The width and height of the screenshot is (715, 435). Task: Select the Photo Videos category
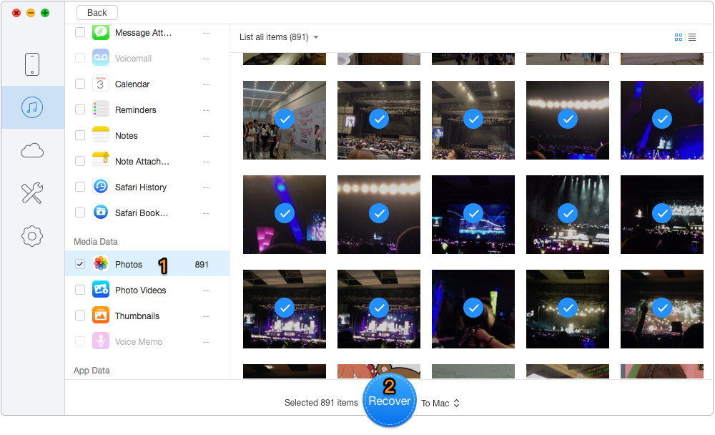coord(147,290)
